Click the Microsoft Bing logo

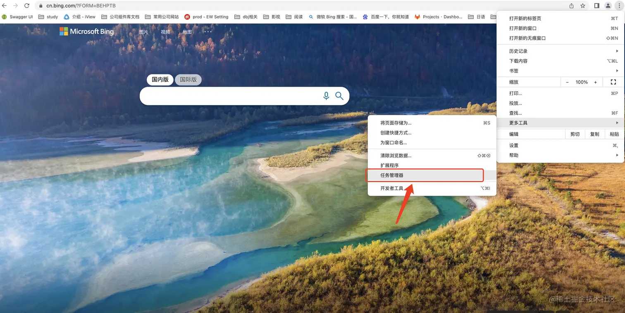click(86, 31)
